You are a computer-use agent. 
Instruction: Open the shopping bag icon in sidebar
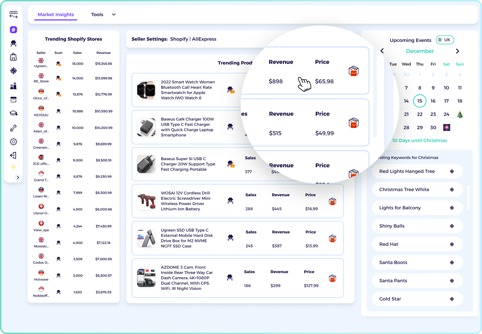tap(14, 57)
